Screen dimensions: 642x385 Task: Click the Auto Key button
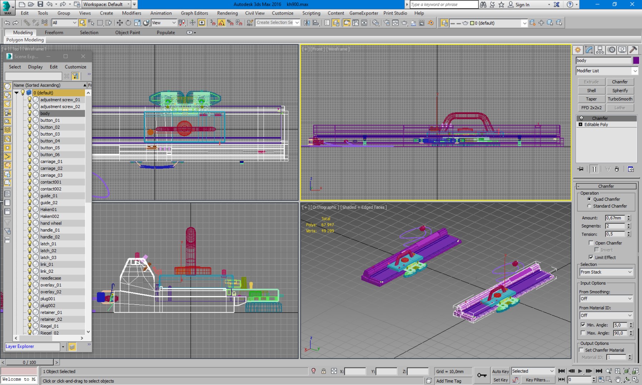point(500,371)
